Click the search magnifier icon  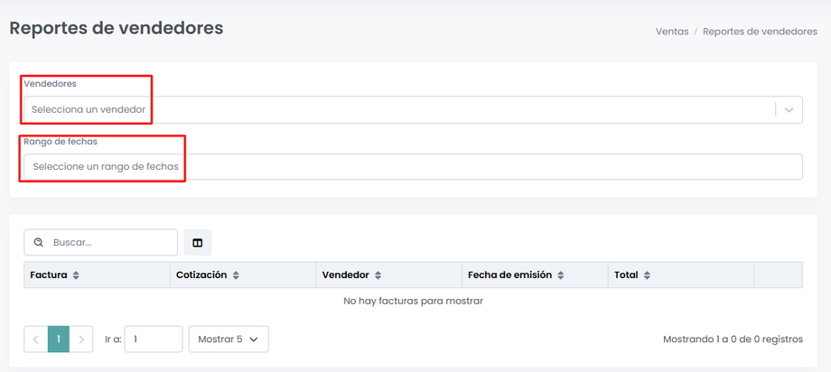click(x=39, y=242)
